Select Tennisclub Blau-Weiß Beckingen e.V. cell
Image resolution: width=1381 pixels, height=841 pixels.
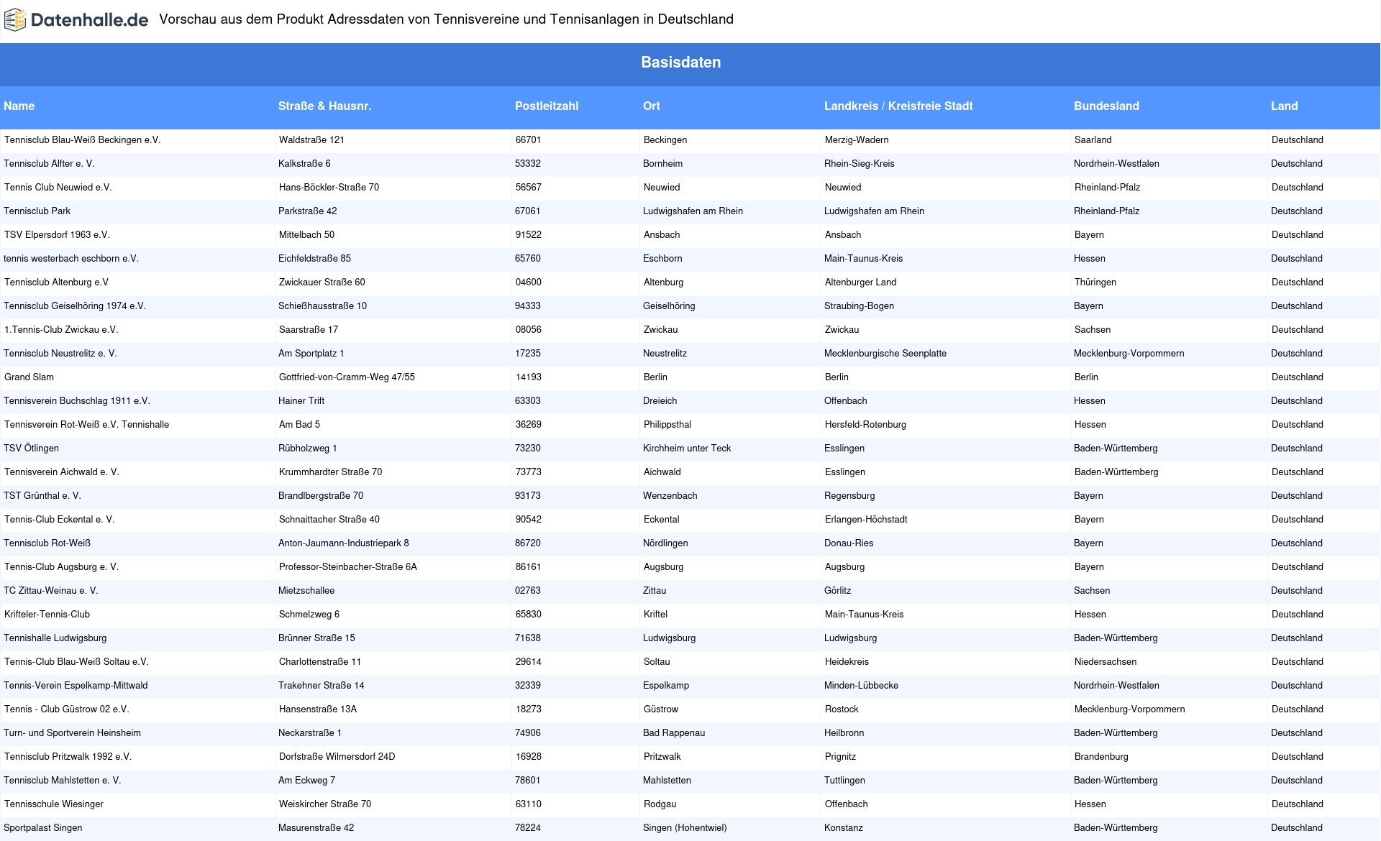pos(82,140)
